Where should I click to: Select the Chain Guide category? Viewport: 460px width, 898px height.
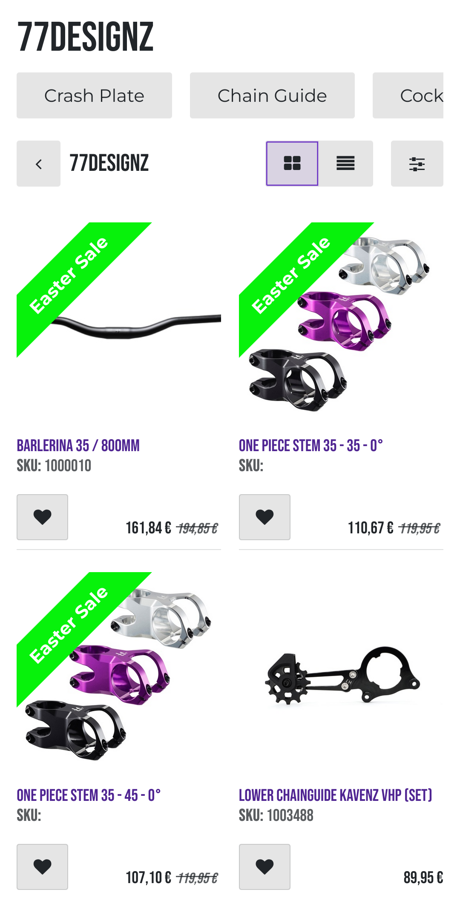tap(272, 95)
